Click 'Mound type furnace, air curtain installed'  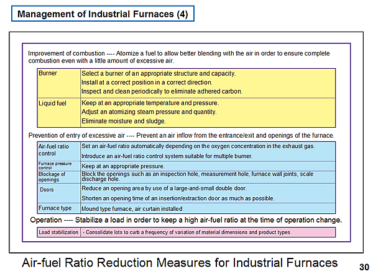click(132, 209)
